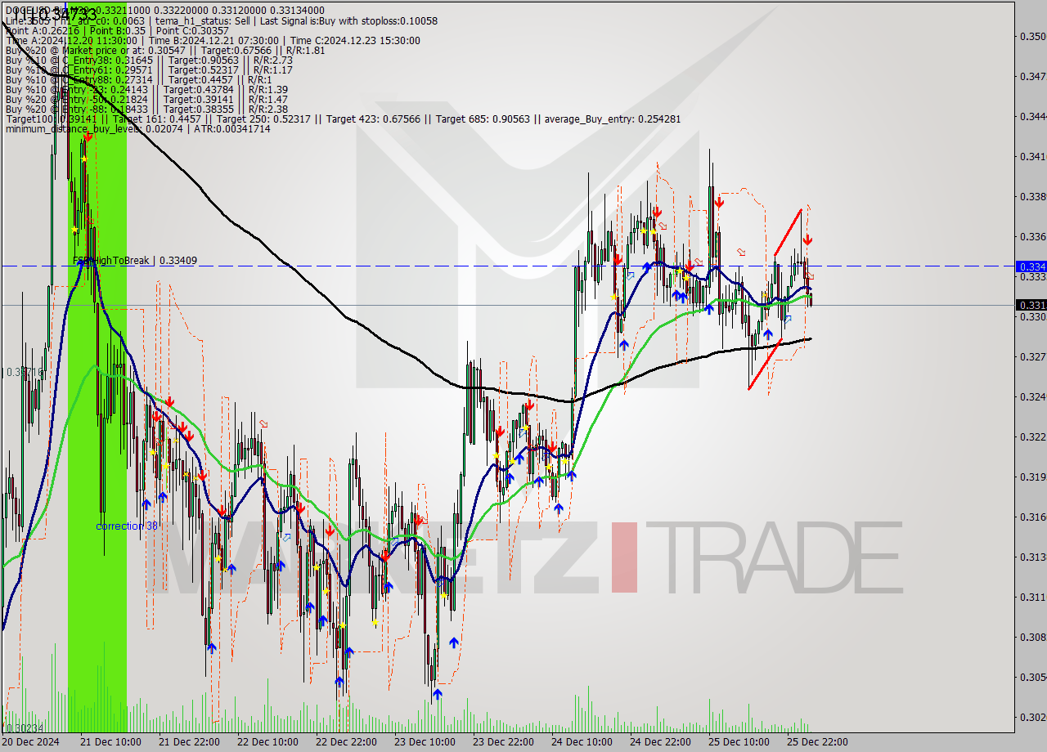Click the 0.322 price axis label
This screenshot has height=752, width=1047.
(1032, 436)
